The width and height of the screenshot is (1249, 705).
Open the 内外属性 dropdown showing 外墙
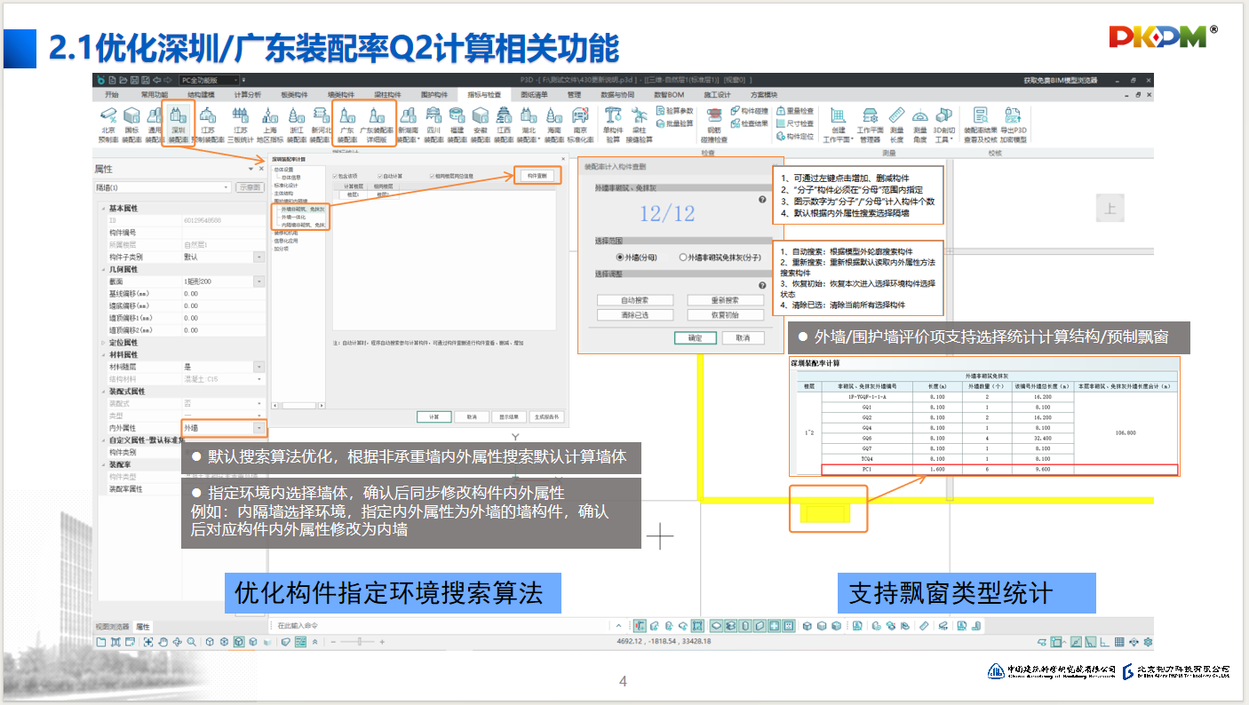point(259,429)
